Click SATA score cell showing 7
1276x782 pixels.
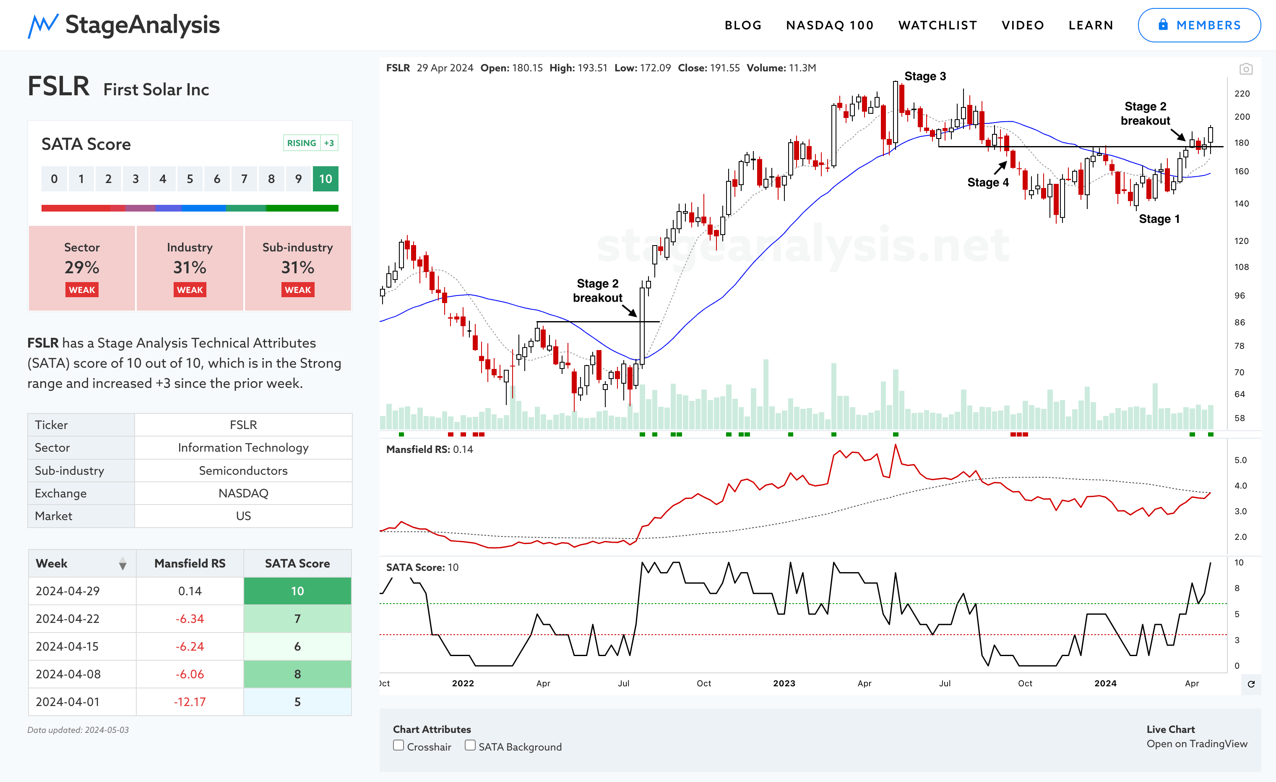(x=297, y=619)
